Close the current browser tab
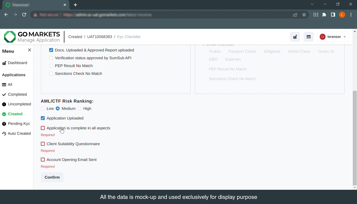 coord(64,5)
